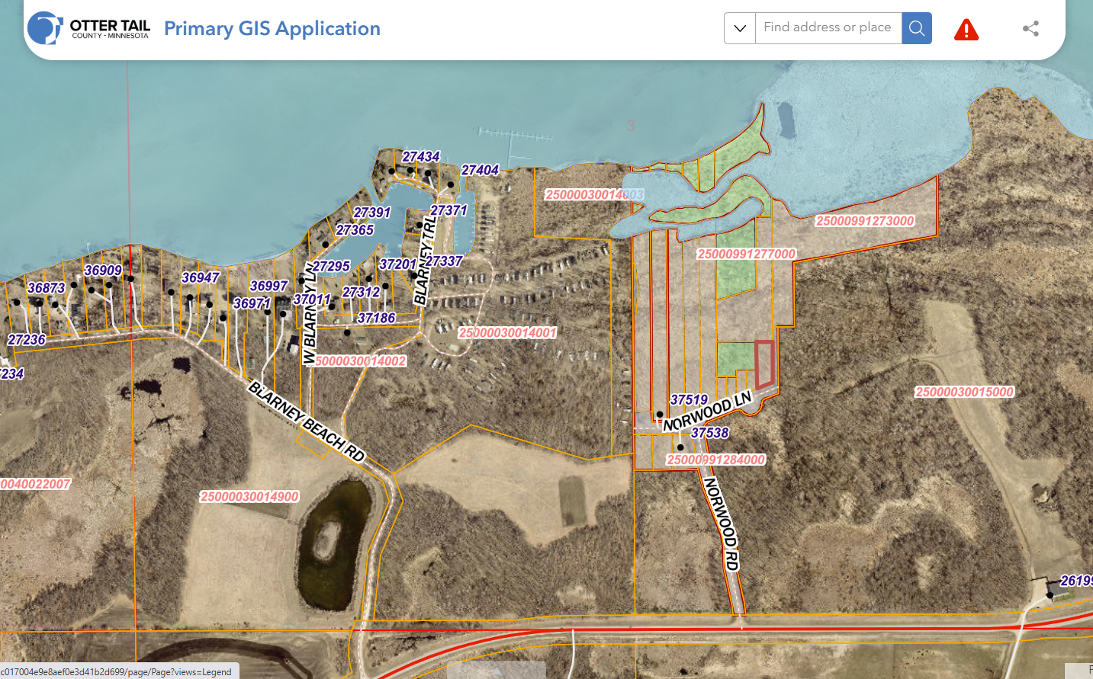Viewport: 1093px width, 679px height.
Task: Click the blue magnifier search button
Action: pos(916,28)
